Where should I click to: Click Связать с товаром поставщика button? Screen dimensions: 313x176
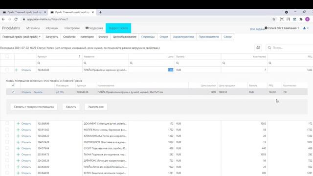[x=34, y=107]
